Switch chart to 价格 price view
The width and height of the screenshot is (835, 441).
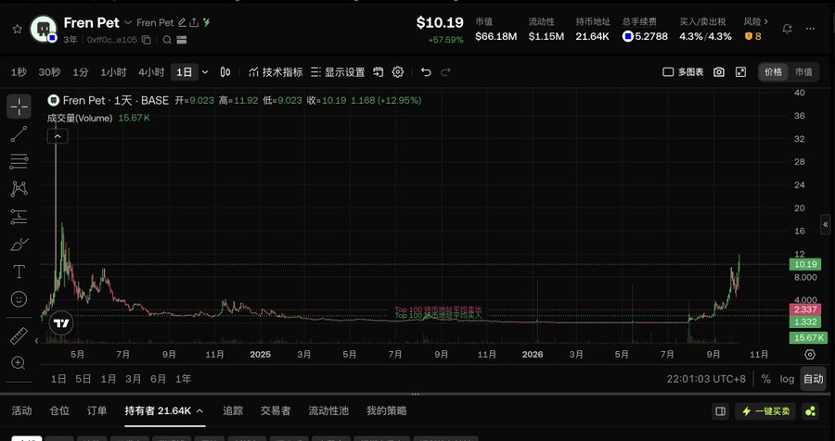(773, 72)
